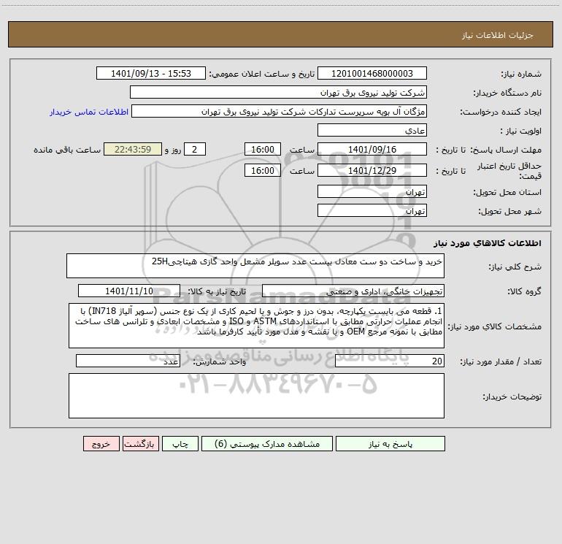Click the نام دستگاه خریدار label
Viewport: 562px width, 544px height.
coord(507,93)
